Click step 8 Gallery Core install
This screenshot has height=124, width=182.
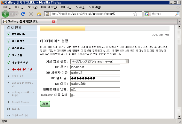21,94
